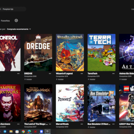Image resolution: width=134 pixels, height=134 pixels.
Task: Open the Astrea cover thumbnail
Action: point(127,53)
